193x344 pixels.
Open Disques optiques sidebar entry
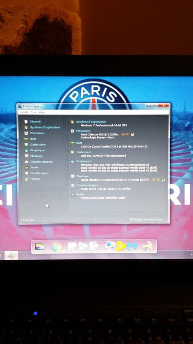pos(41,162)
